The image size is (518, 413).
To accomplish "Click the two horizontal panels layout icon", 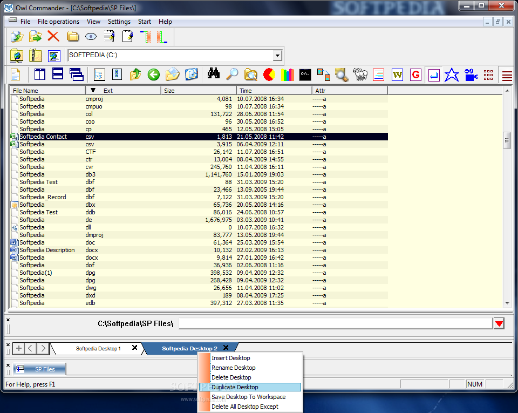I will (58, 73).
